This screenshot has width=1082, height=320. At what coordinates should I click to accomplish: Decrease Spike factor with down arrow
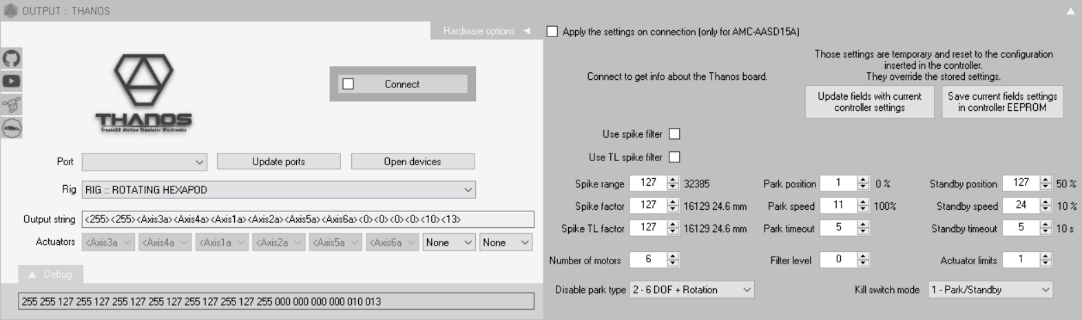click(673, 210)
